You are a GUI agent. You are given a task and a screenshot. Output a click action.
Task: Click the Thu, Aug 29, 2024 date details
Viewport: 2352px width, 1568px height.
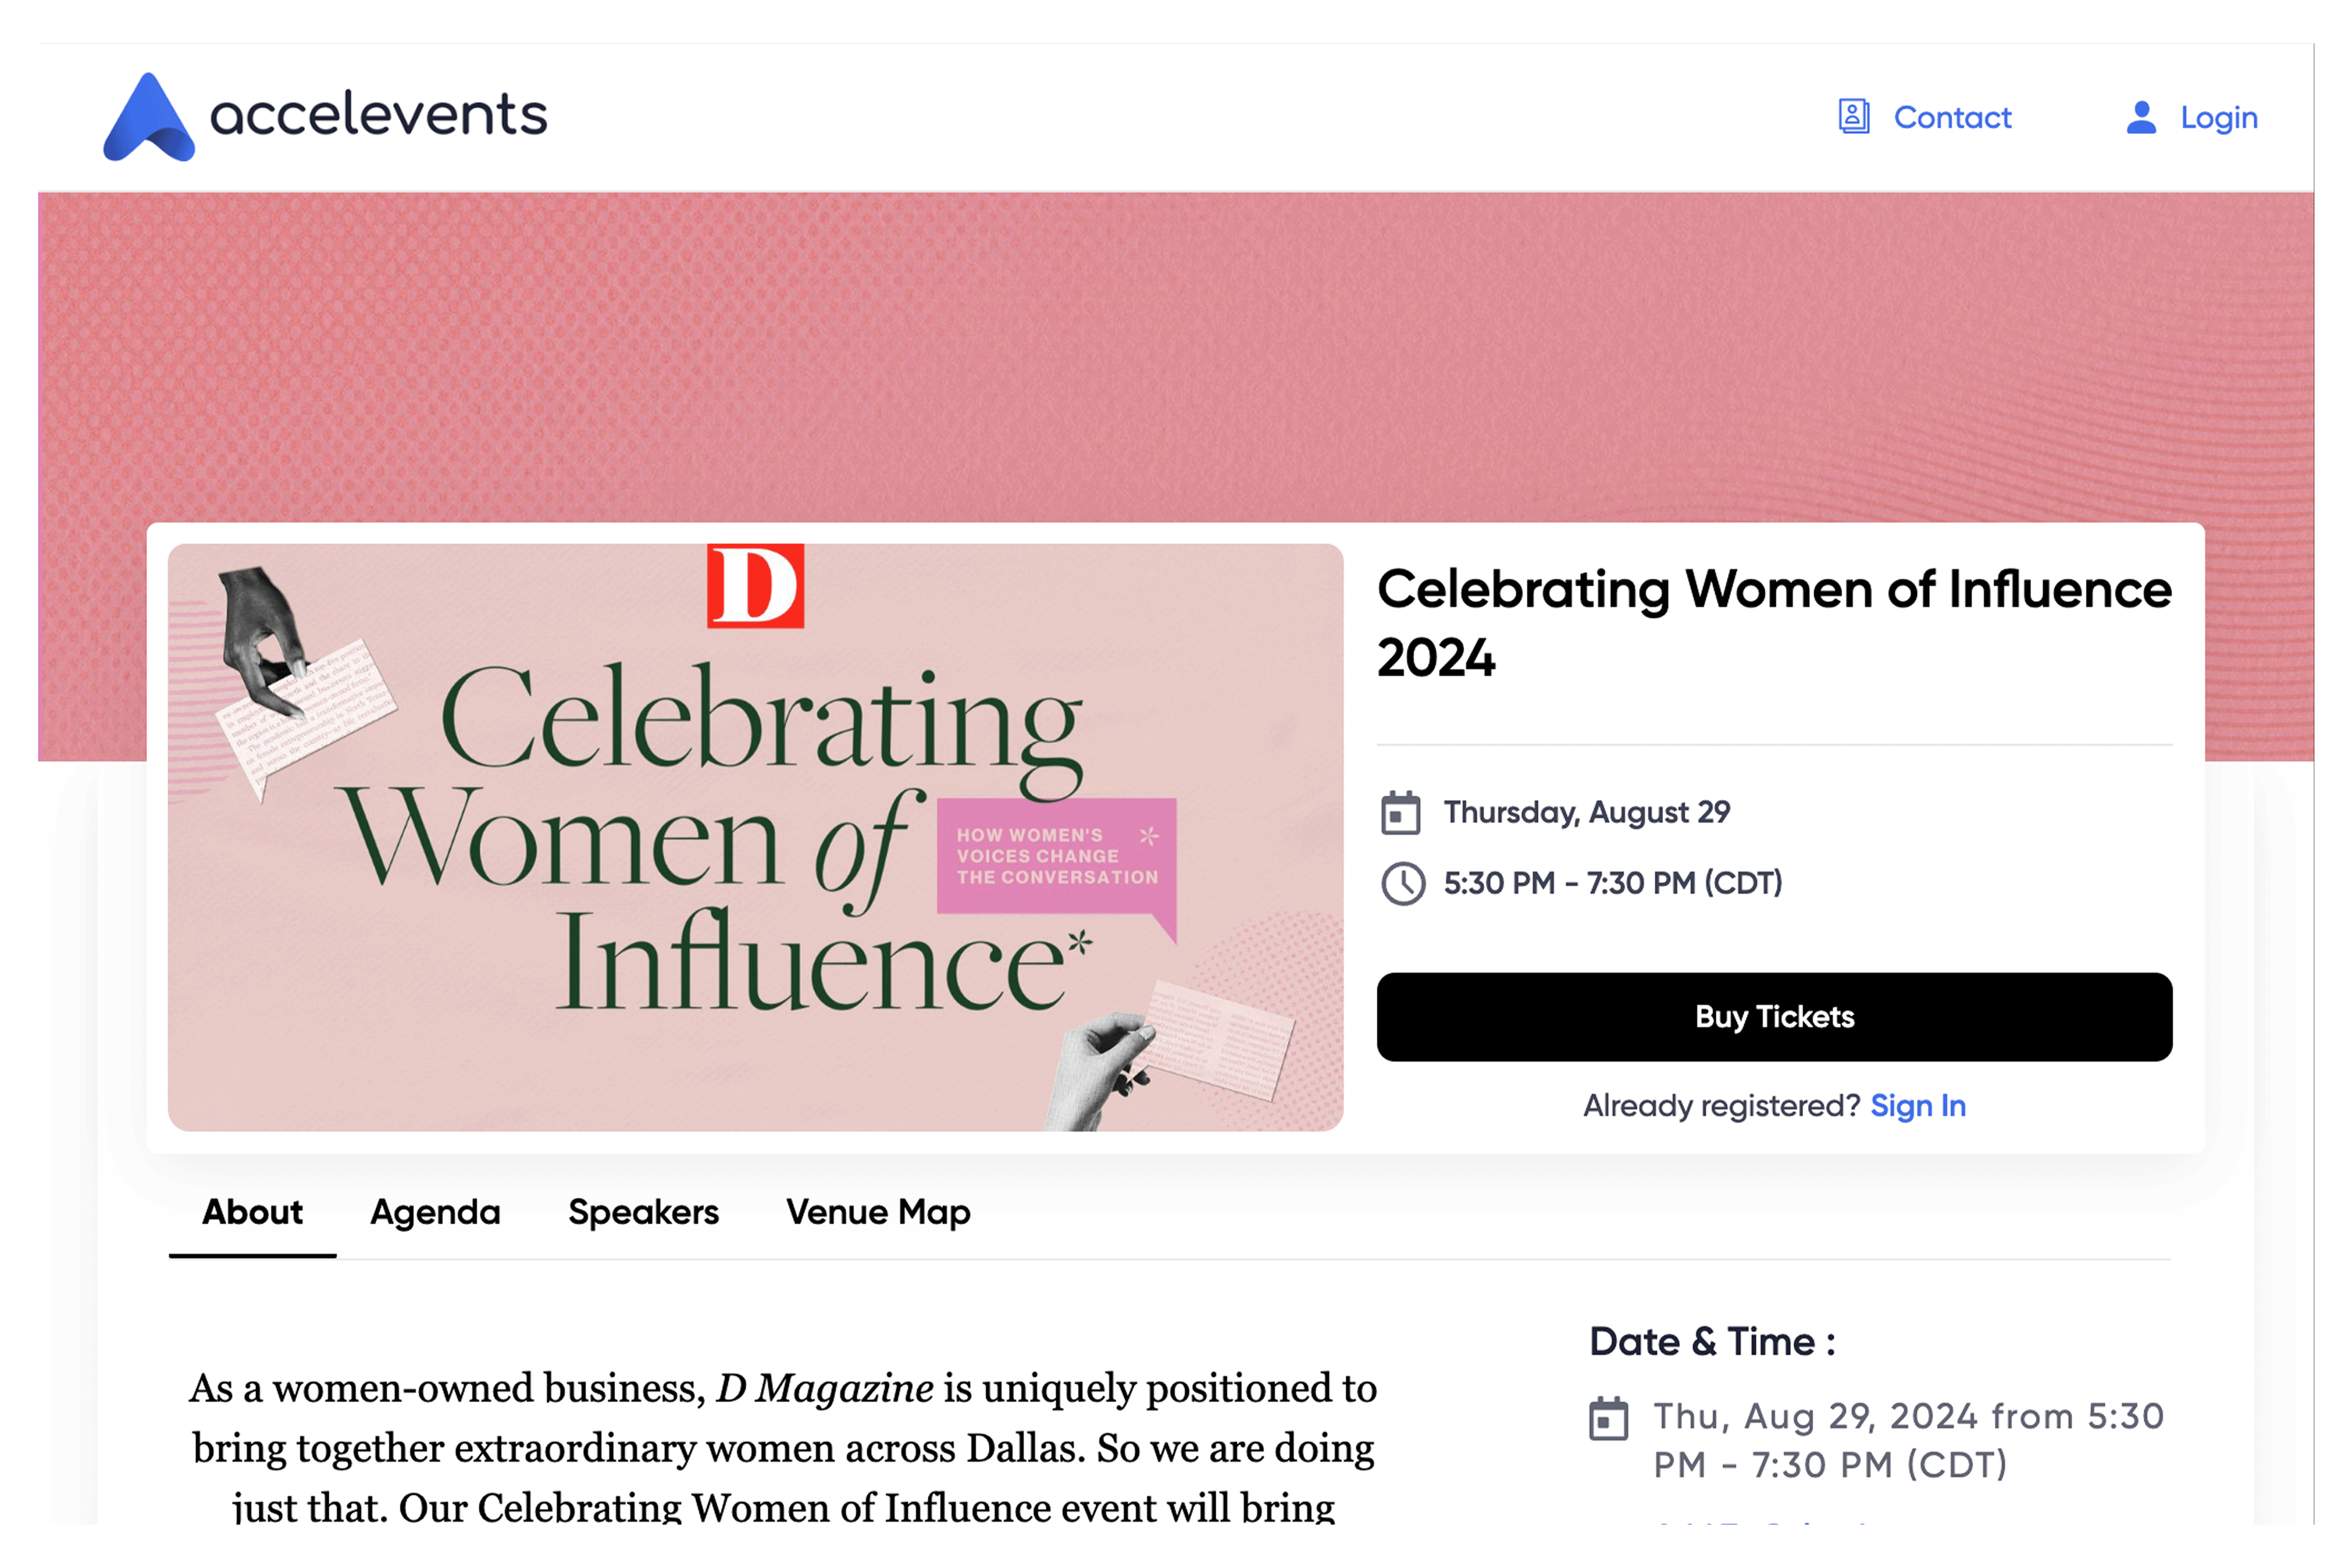tap(1908, 1441)
